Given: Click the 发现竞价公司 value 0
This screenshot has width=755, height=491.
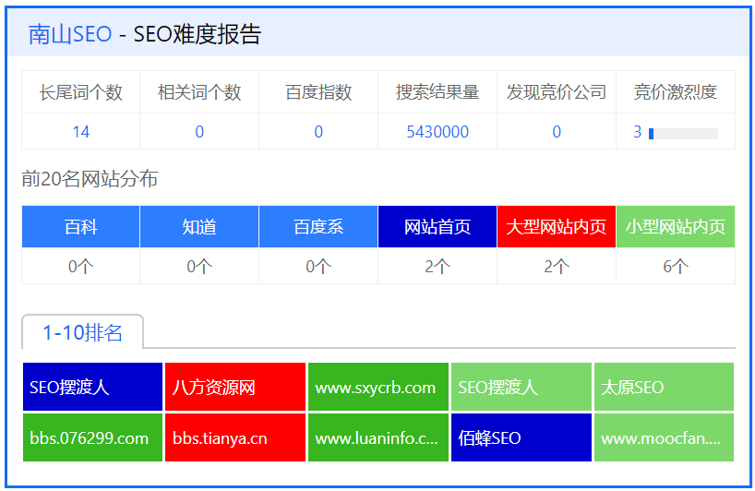Looking at the screenshot, I should [x=557, y=131].
